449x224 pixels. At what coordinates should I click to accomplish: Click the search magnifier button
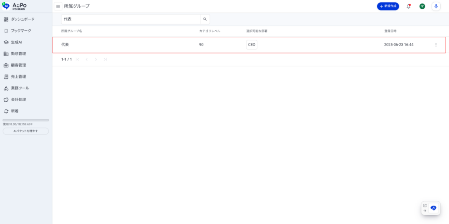pos(205,19)
